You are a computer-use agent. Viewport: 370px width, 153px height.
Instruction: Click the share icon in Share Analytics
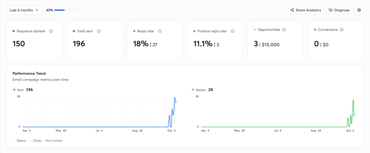(292, 10)
